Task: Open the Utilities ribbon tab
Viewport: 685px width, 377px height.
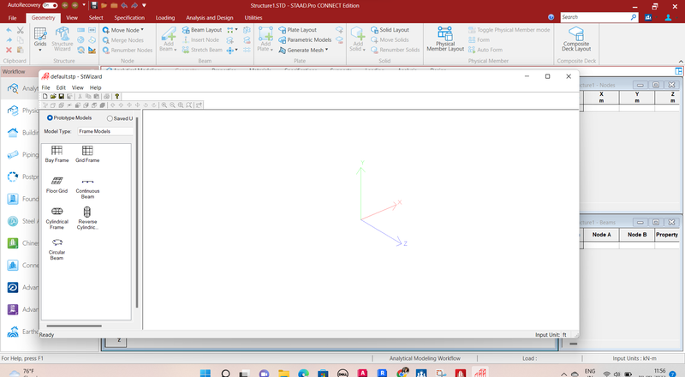Action: coord(253,18)
